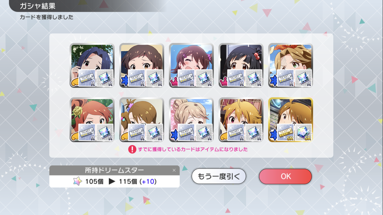Screen dimensions: 383x215
Task: Click the Dream Star icon next to 105個
Action: [x=78, y=181]
